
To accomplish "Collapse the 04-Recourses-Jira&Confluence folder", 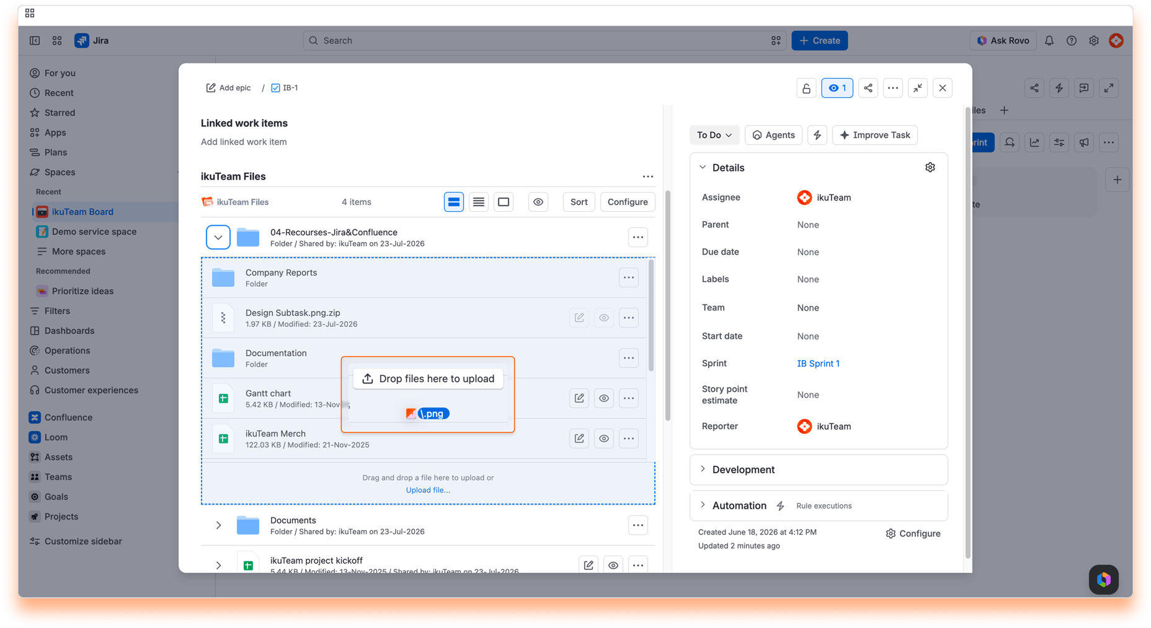I will [218, 237].
